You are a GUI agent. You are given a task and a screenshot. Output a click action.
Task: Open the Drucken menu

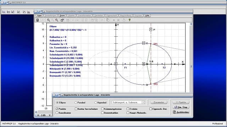(x=138, y=16)
